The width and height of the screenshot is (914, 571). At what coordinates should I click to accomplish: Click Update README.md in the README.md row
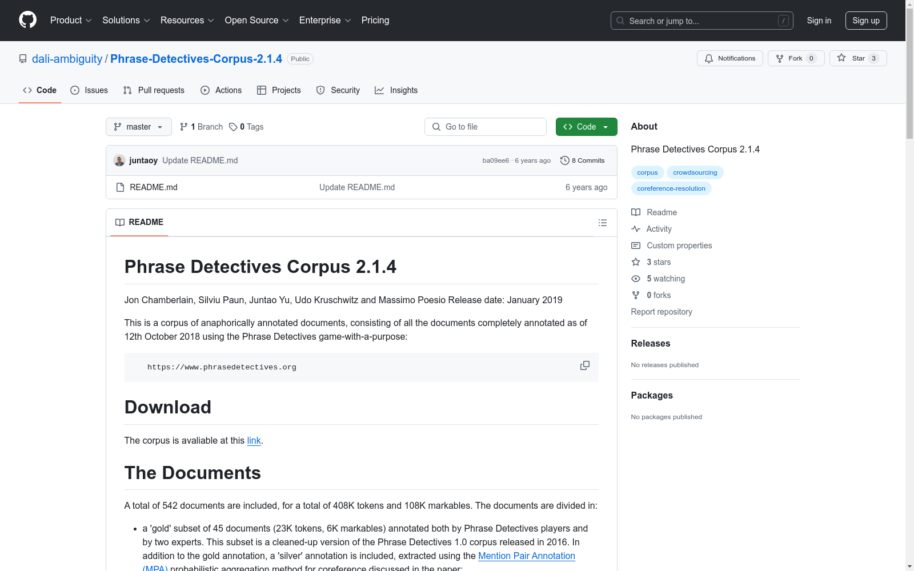coord(357,187)
